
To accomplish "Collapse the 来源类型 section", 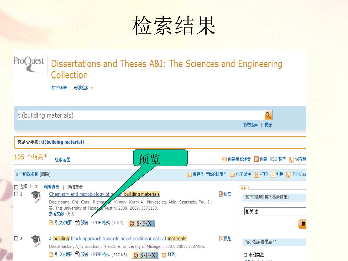I will (245, 255).
